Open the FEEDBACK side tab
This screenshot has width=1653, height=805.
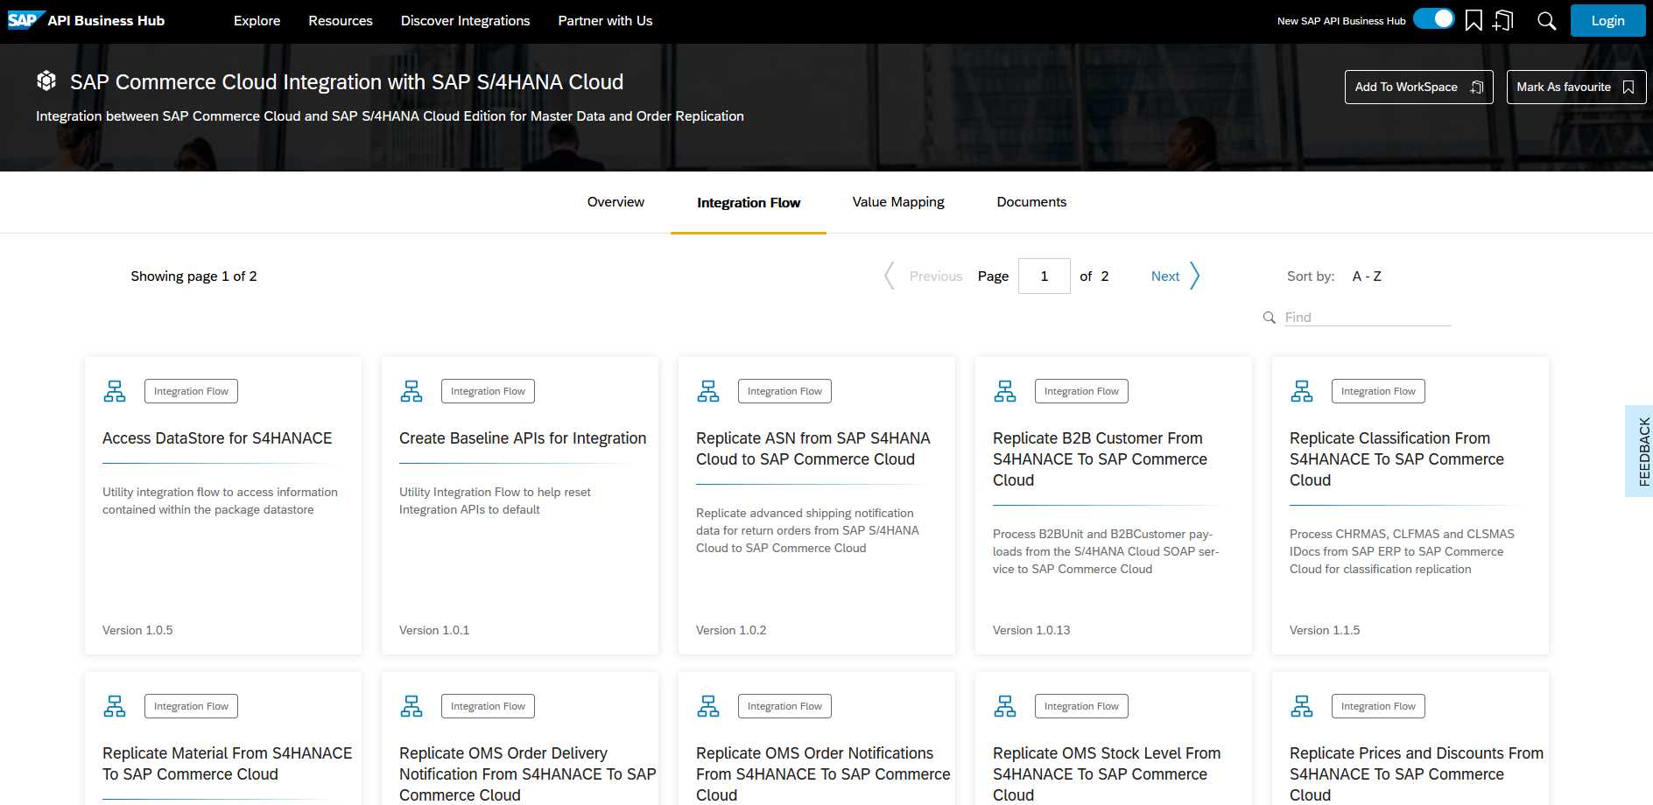[x=1639, y=451]
